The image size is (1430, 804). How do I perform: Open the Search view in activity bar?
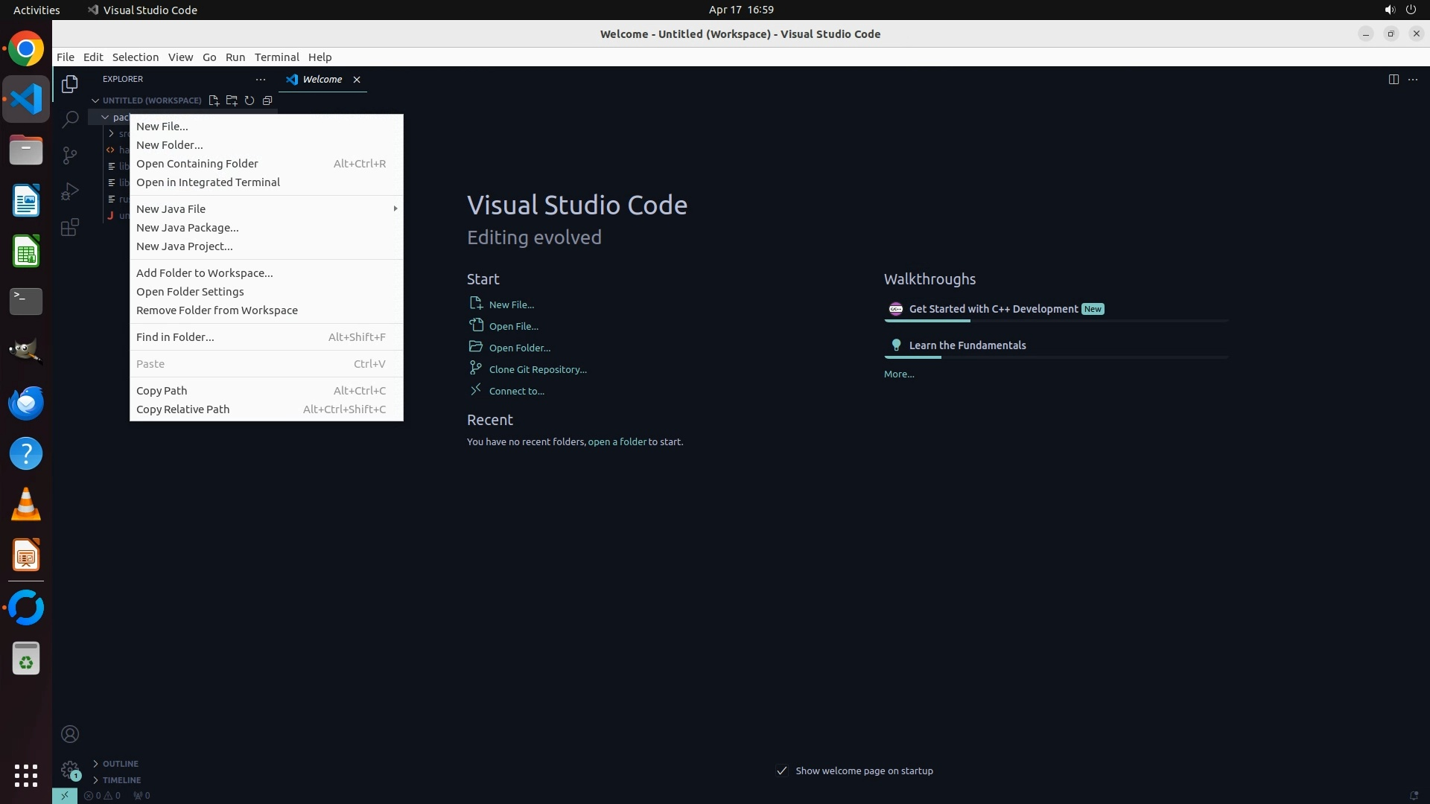(70, 119)
